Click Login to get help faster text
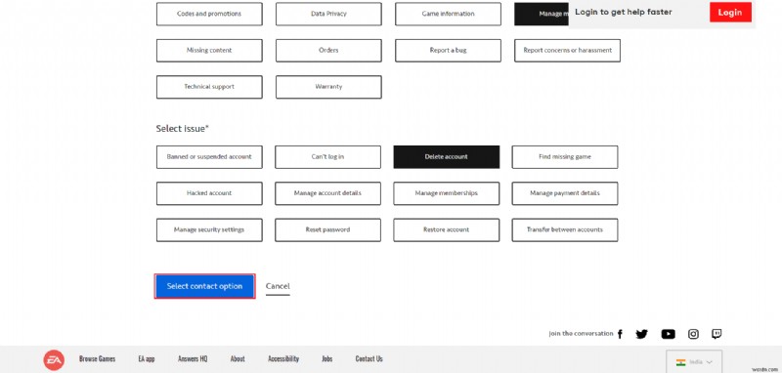 624,12
